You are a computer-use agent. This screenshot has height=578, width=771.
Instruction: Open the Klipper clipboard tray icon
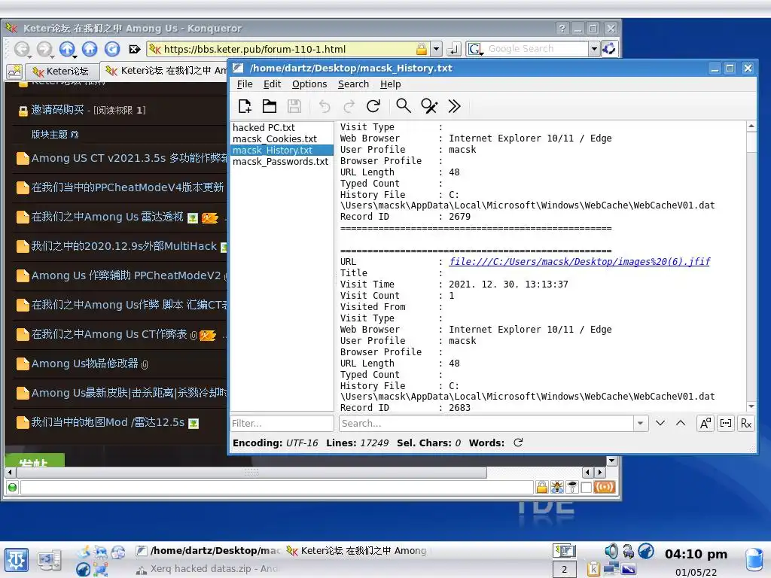[593, 569]
